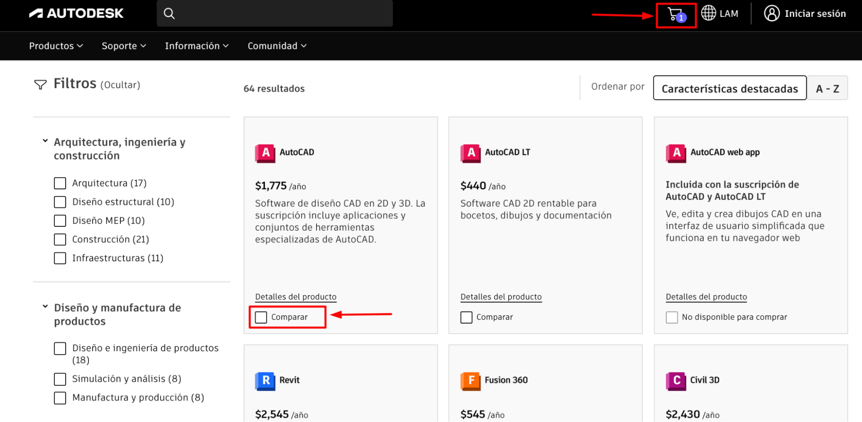Click the Autodesk logo

[76, 13]
